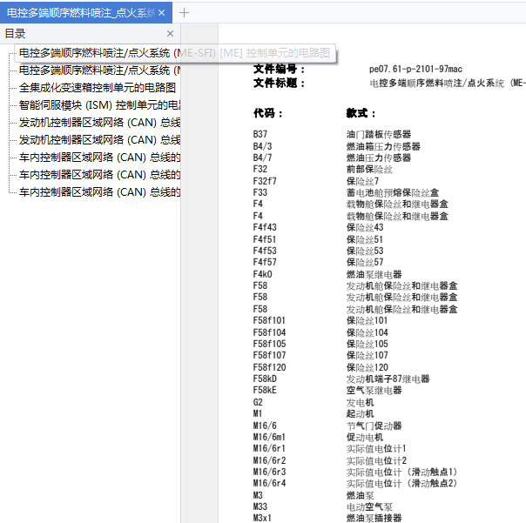Click the 文件标题 label
The height and width of the screenshot is (523, 526).
279,83
